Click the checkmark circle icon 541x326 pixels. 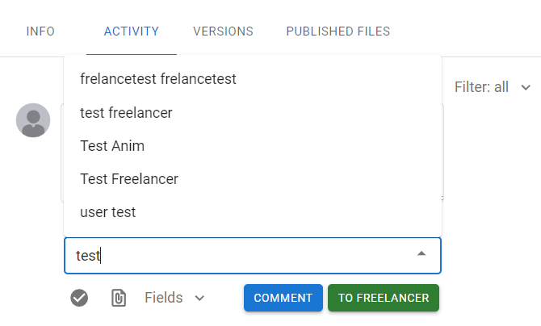click(x=79, y=298)
